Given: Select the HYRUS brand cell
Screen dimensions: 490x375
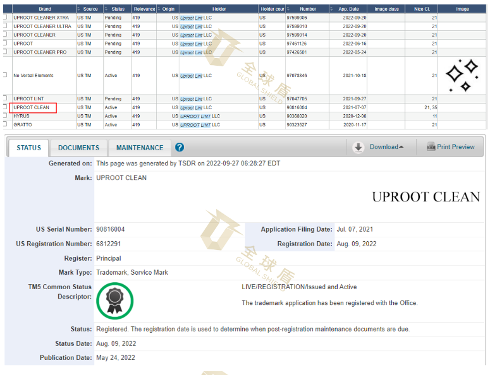Looking at the screenshot, I should point(21,116).
